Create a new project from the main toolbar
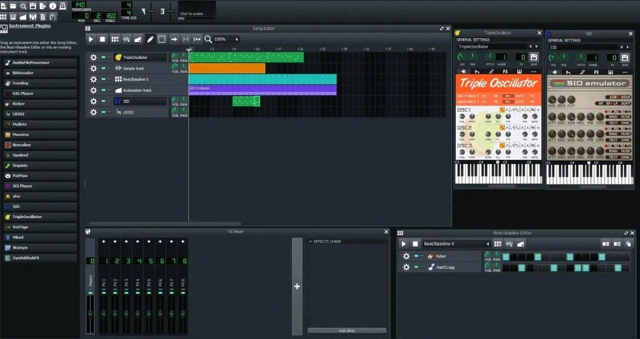The image size is (640, 339). point(3,6)
